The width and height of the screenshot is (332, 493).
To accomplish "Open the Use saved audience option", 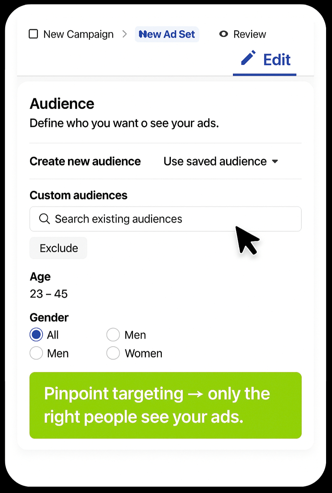I will [215, 162].
